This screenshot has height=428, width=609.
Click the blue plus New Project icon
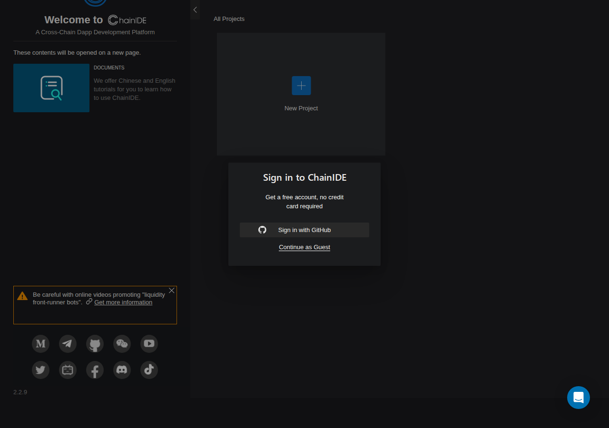click(x=301, y=86)
